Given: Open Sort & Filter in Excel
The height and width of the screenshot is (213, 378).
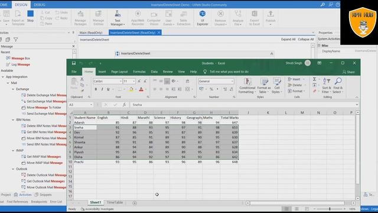Looking at the screenshot, I should pyautogui.click(x=327, y=86).
